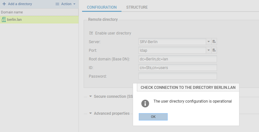This screenshot has width=259, height=132.
Task: Open the Port dropdown arrow
Action: 208,50
